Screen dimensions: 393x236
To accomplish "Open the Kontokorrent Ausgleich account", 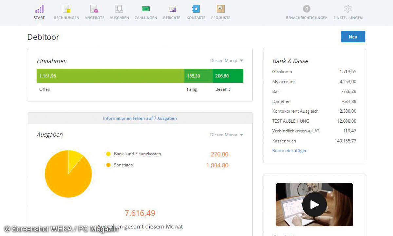I will pos(314,111).
